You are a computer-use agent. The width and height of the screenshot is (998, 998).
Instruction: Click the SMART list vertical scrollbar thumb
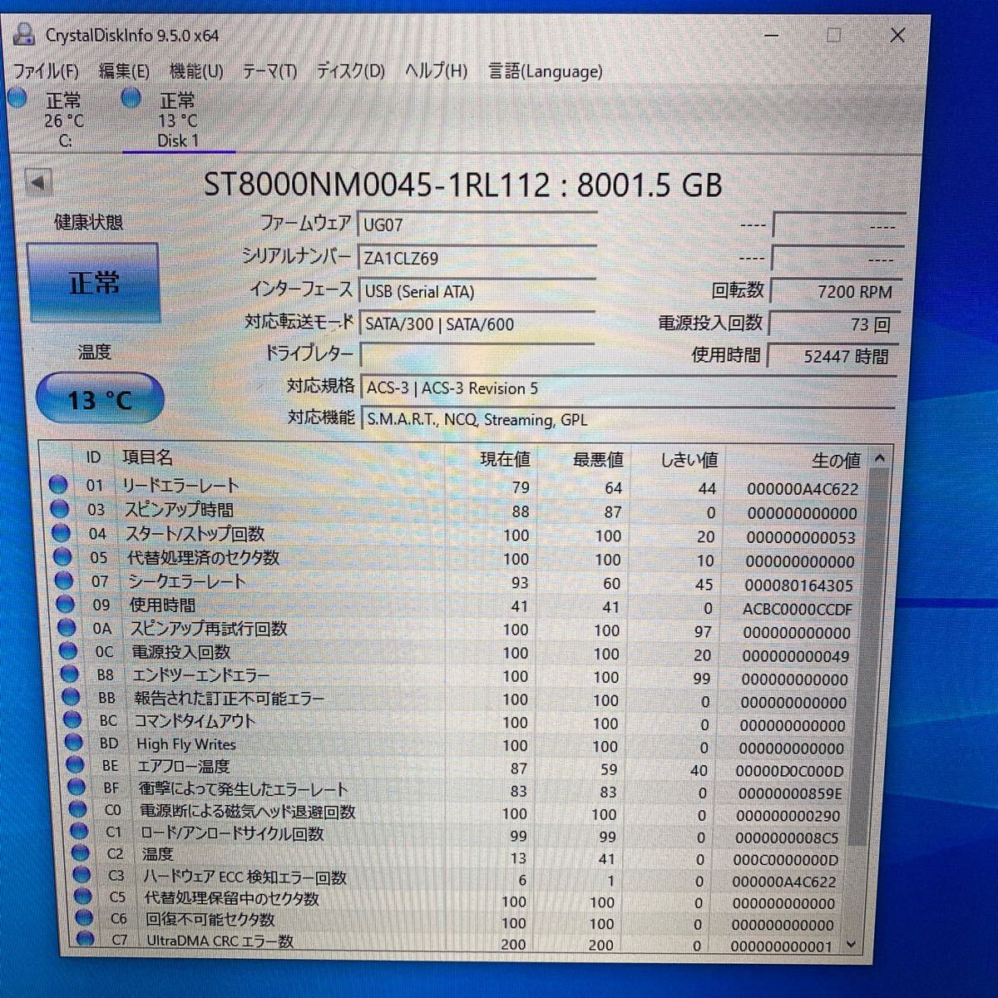(x=869, y=657)
